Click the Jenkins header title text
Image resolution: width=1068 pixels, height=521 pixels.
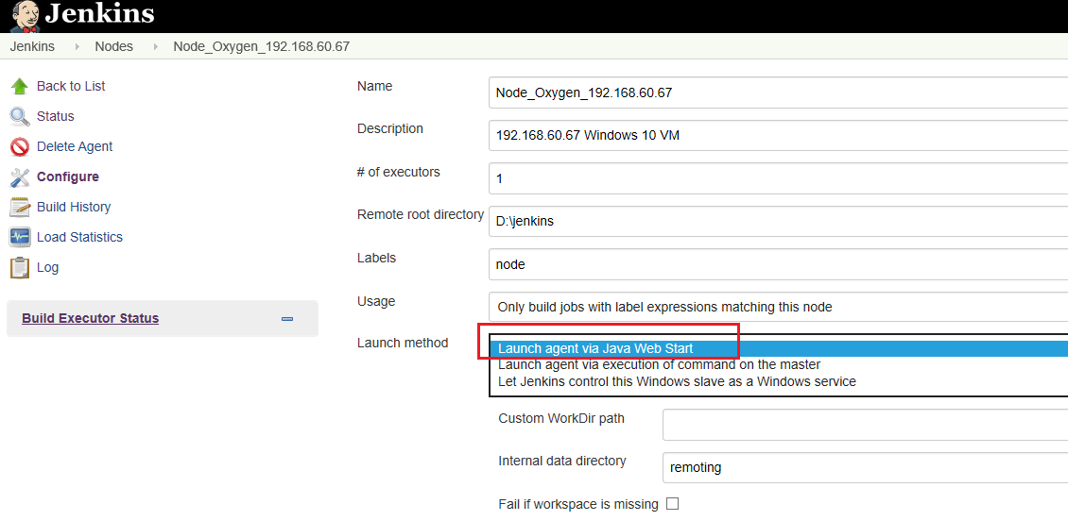(x=99, y=13)
